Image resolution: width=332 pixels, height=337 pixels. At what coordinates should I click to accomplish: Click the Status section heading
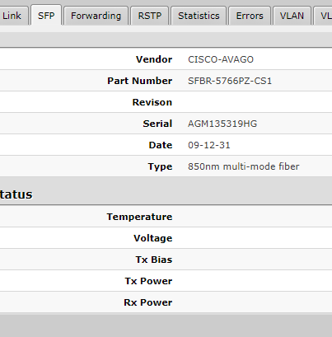(x=16, y=194)
